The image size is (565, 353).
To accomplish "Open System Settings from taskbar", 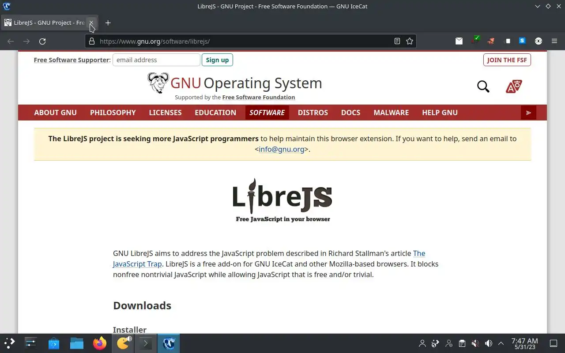I will [x=30, y=343].
